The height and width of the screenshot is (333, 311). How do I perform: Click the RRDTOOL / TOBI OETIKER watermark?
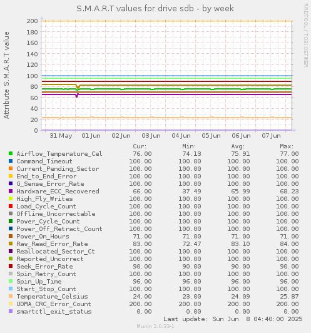pyautogui.click(x=306, y=36)
